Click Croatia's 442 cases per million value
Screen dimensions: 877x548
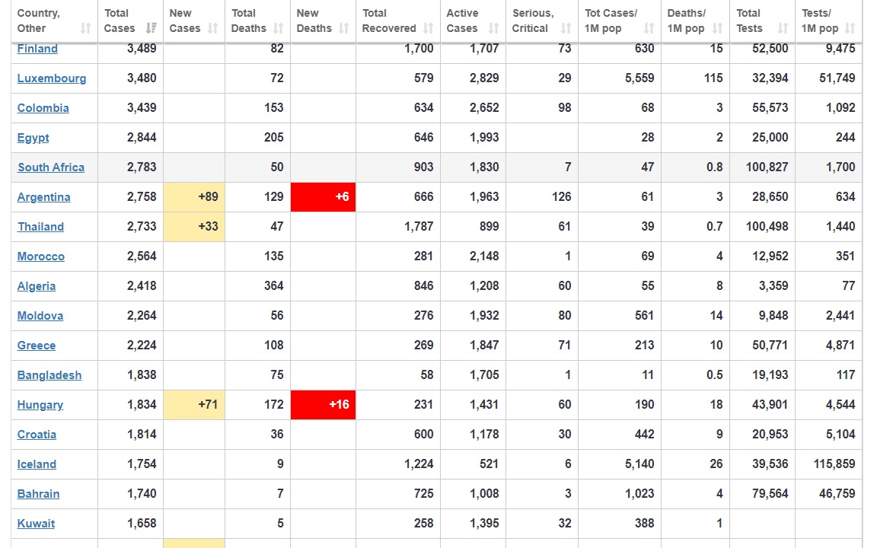click(644, 434)
